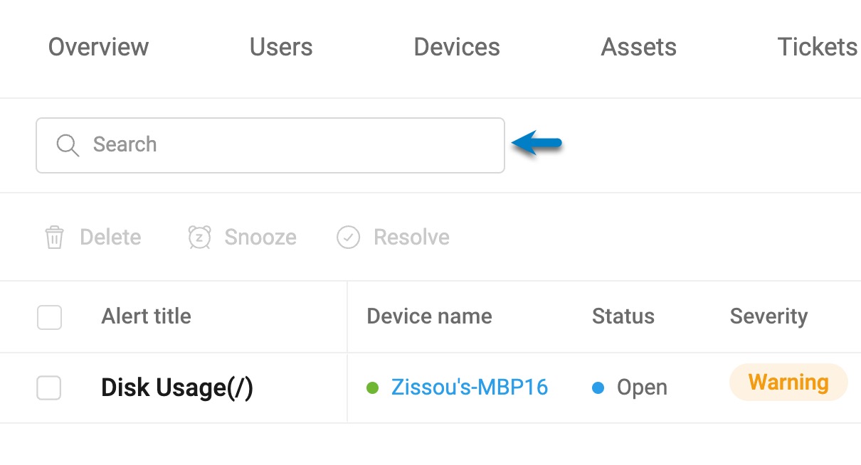861x465 pixels.
Task: Switch to the Users tab
Action: (x=281, y=47)
